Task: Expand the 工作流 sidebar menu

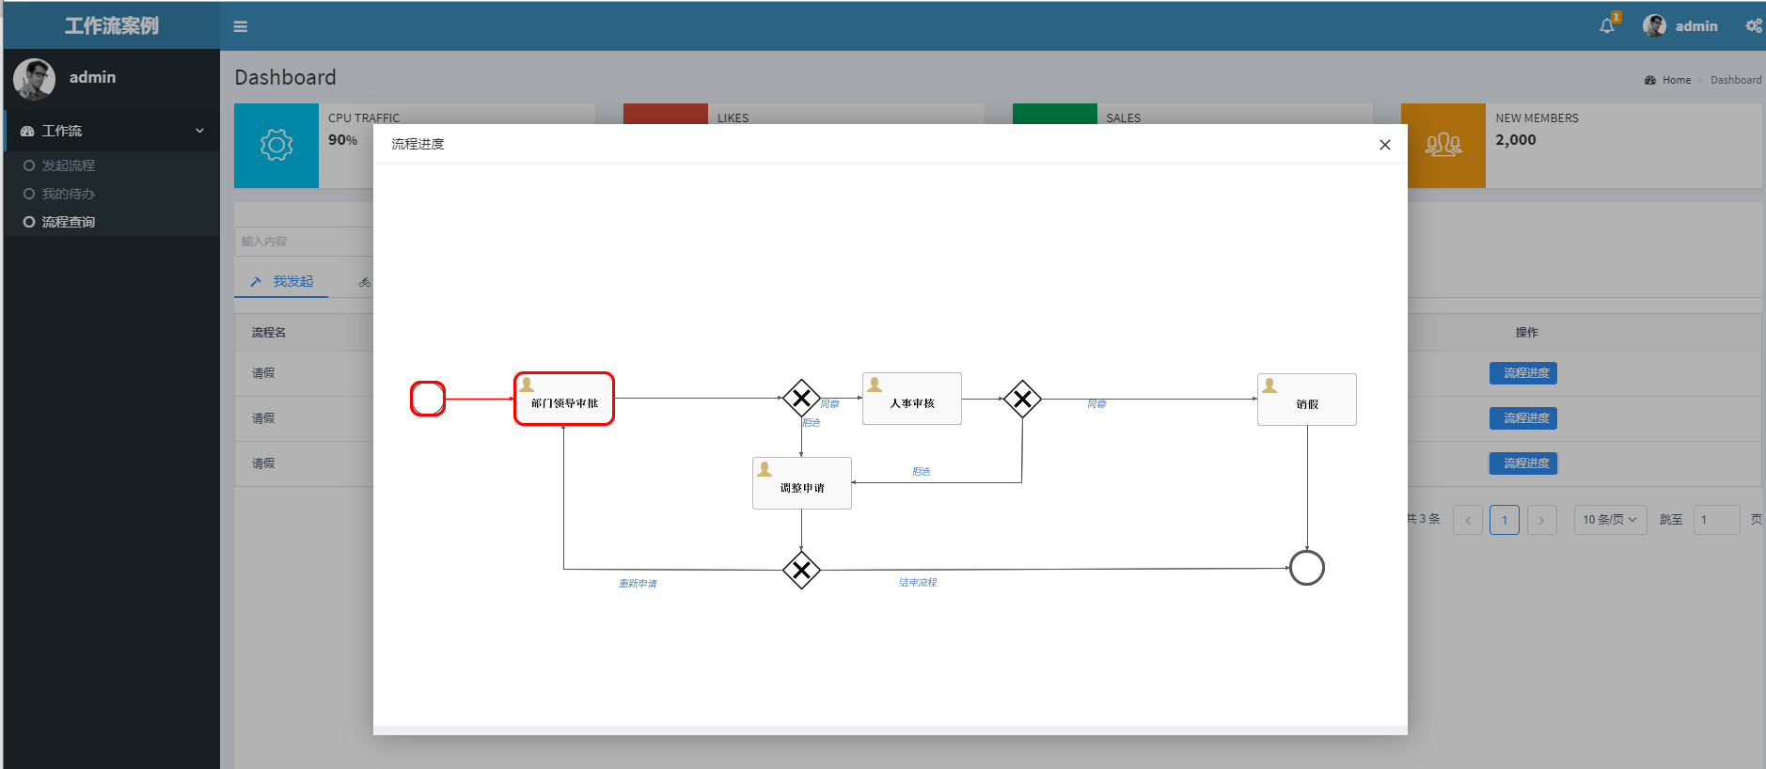Action: pyautogui.click(x=112, y=131)
